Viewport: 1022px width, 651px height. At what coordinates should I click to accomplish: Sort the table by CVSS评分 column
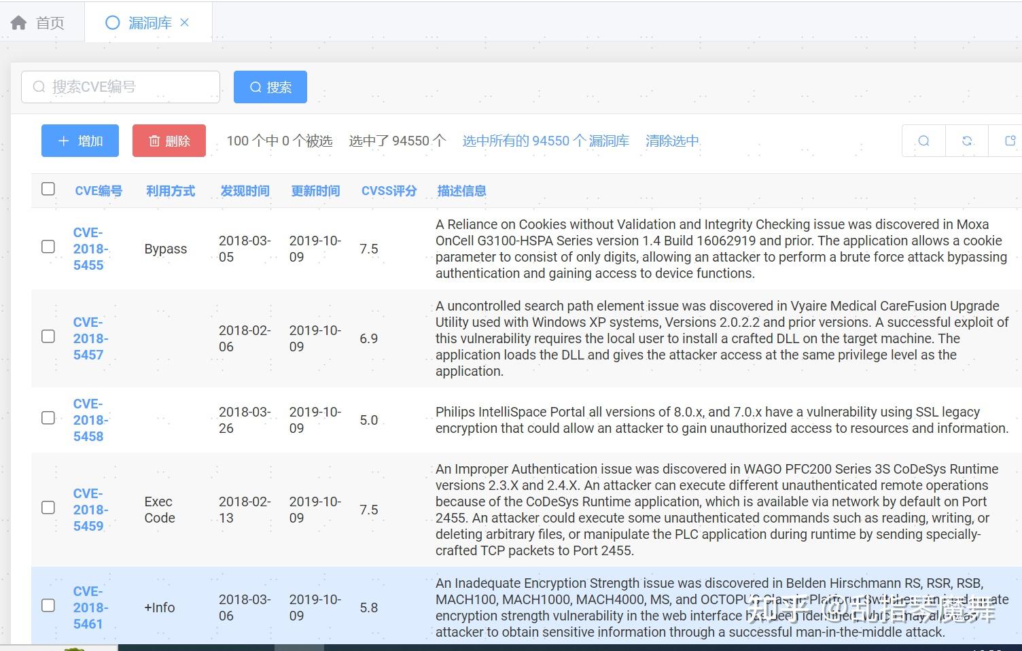click(x=389, y=191)
